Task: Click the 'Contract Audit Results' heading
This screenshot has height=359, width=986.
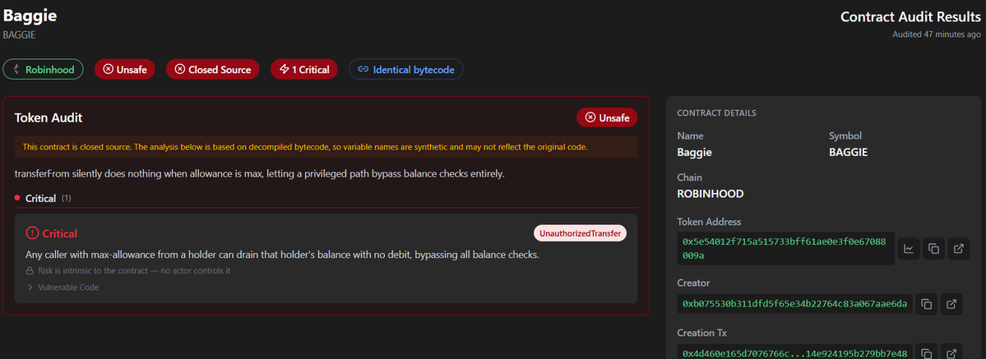Action: pos(910,16)
